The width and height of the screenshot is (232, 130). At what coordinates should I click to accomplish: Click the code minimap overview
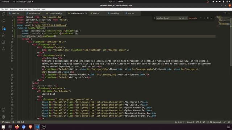click(223, 21)
